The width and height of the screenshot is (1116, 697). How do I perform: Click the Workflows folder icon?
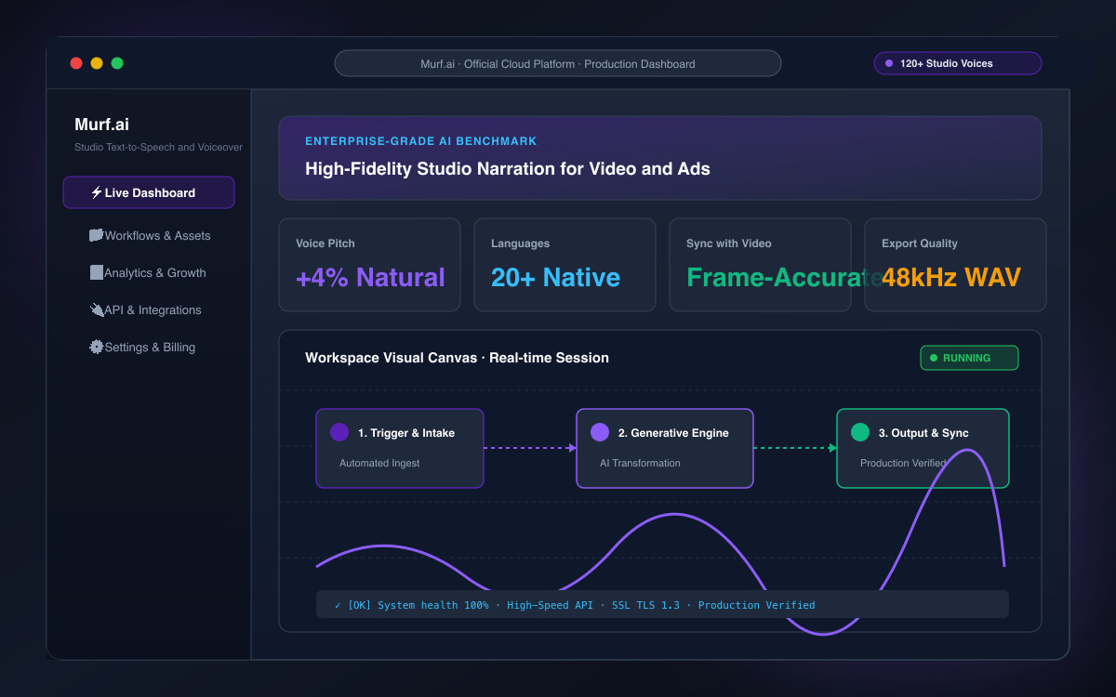(97, 235)
